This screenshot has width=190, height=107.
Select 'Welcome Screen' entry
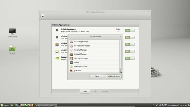(x=81, y=67)
